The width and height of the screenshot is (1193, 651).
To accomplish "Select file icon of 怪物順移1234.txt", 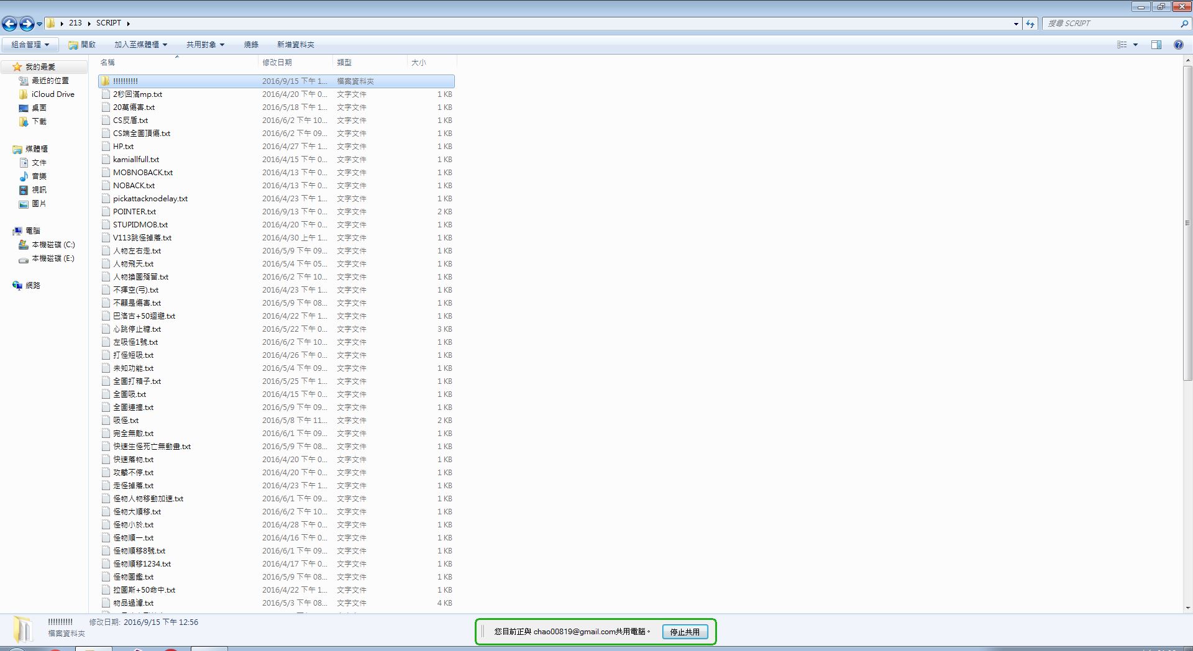I will 106,564.
